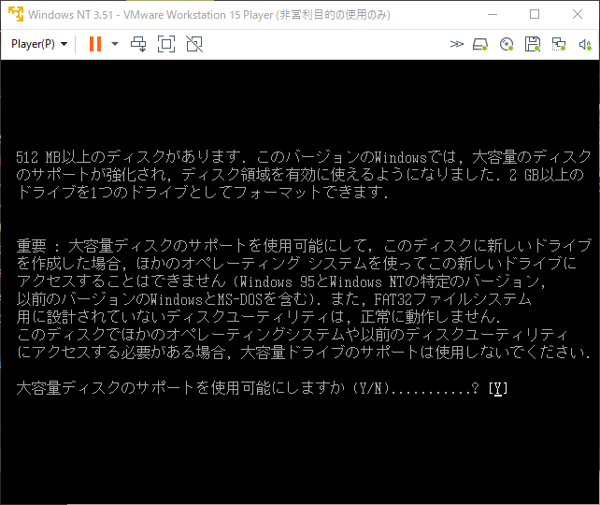The width and height of the screenshot is (600, 505).
Task: Toggle Unity mode icon
Action: 194,44
